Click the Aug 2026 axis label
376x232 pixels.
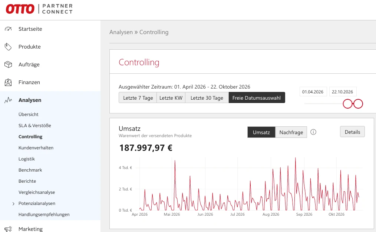point(271,214)
